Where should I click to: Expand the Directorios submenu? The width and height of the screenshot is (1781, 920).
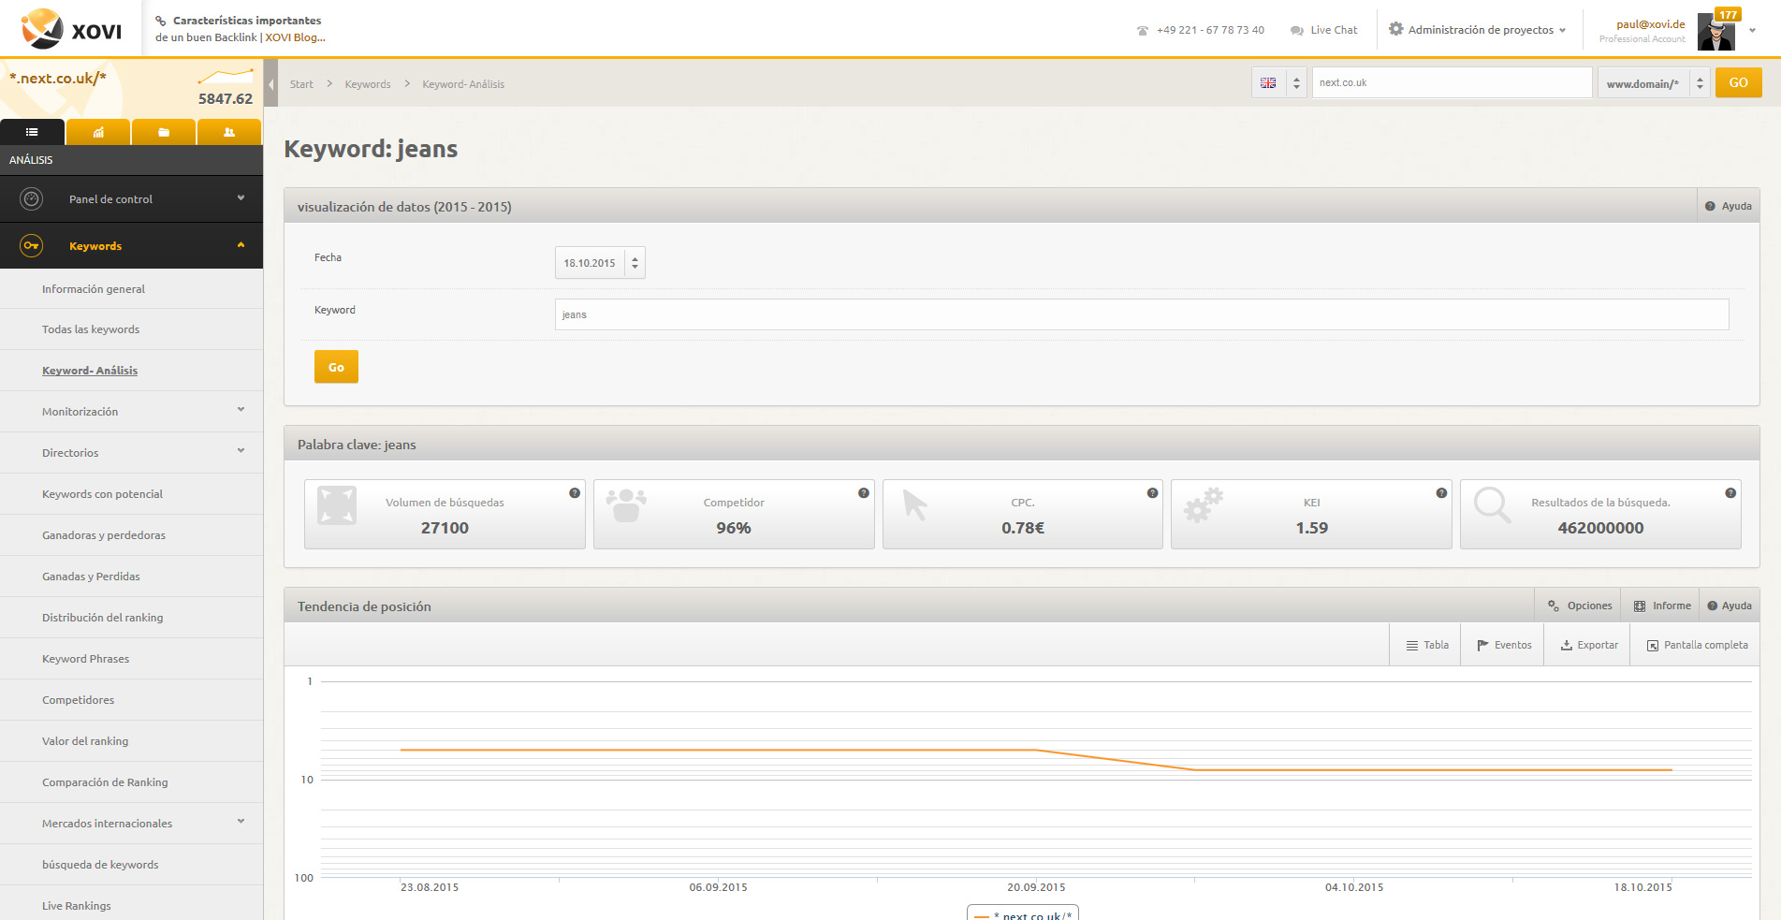[x=241, y=451]
